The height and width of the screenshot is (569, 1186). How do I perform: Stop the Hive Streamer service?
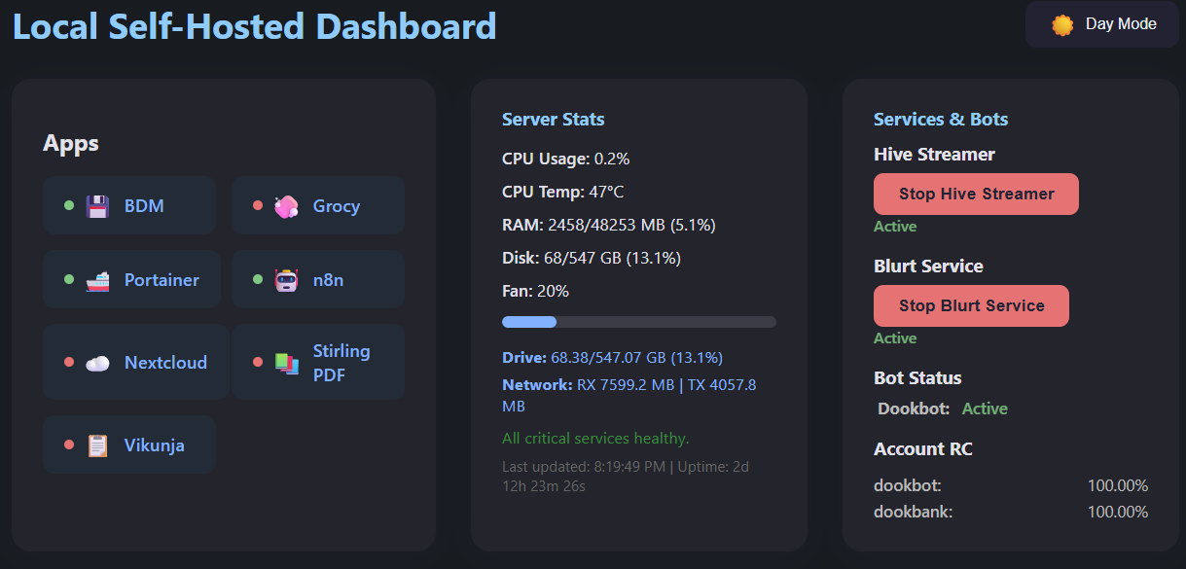pos(976,194)
